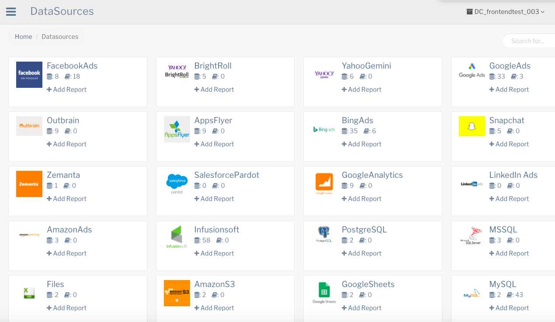The height and width of the screenshot is (322, 555).
Task: Click the PostgreSQL elephant logo icon
Action: pos(324,235)
